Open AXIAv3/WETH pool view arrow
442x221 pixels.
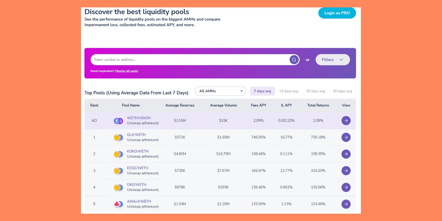click(346, 204)
